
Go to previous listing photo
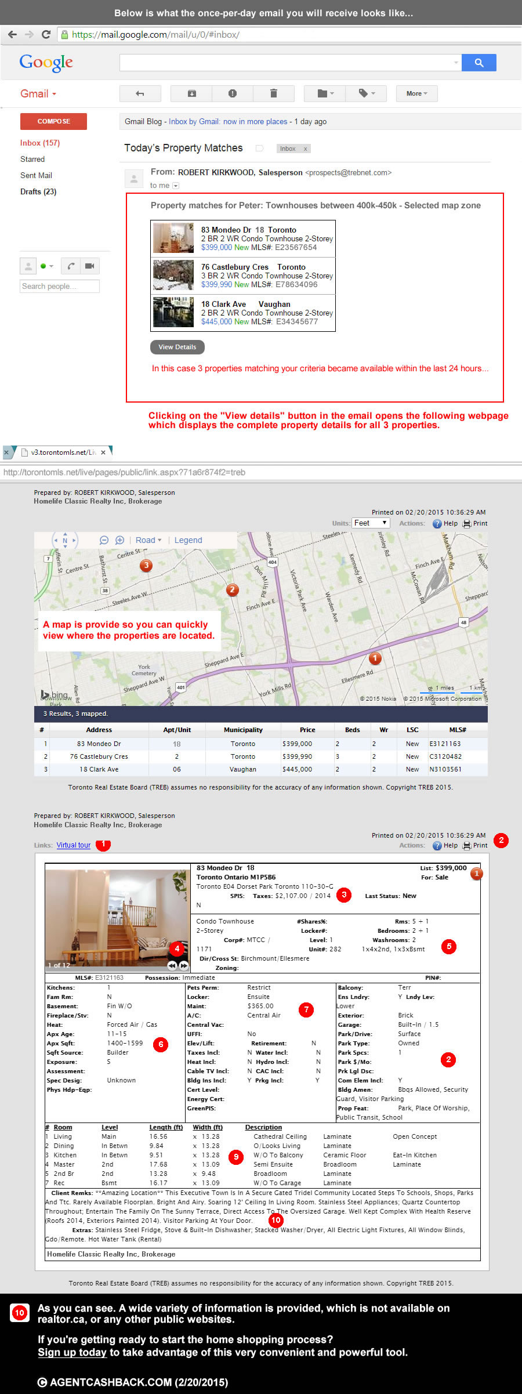tap(172, 965)
